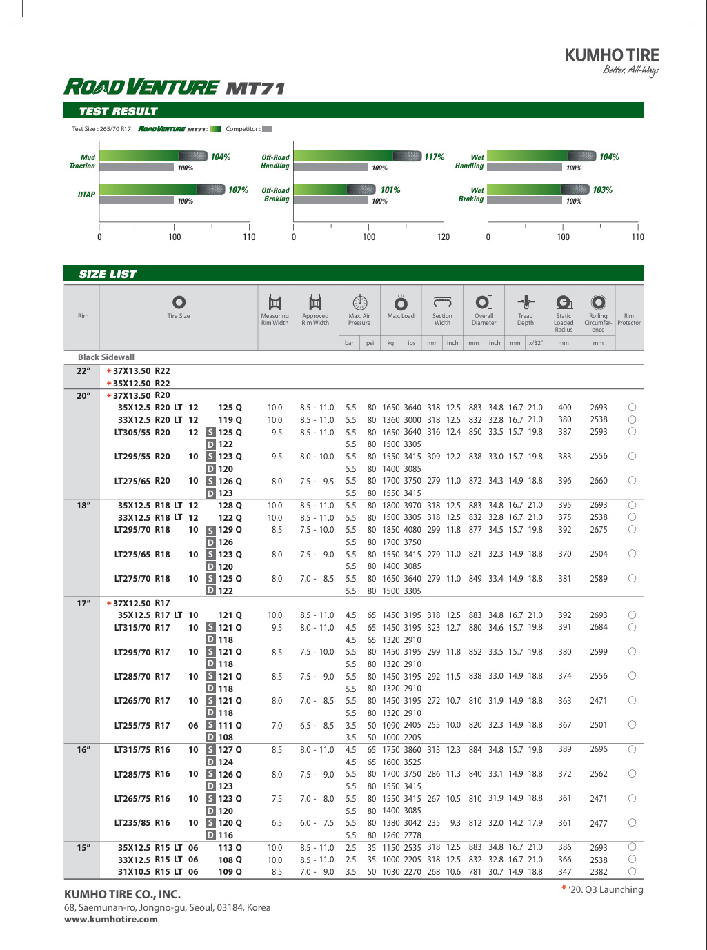This screenshot has width=707, height=950.
Task: Click the rim protector circle in LT305/55 R20 row
Action: point(632,432)
